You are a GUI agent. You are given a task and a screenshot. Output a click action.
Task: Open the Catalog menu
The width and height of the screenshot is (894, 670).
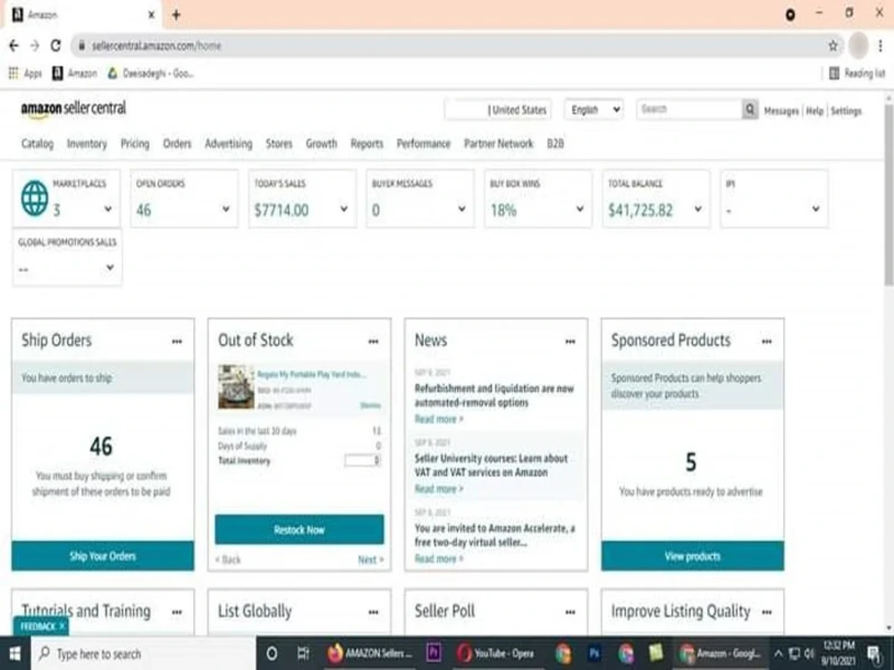pyautogui.click(x=38, y=144)
